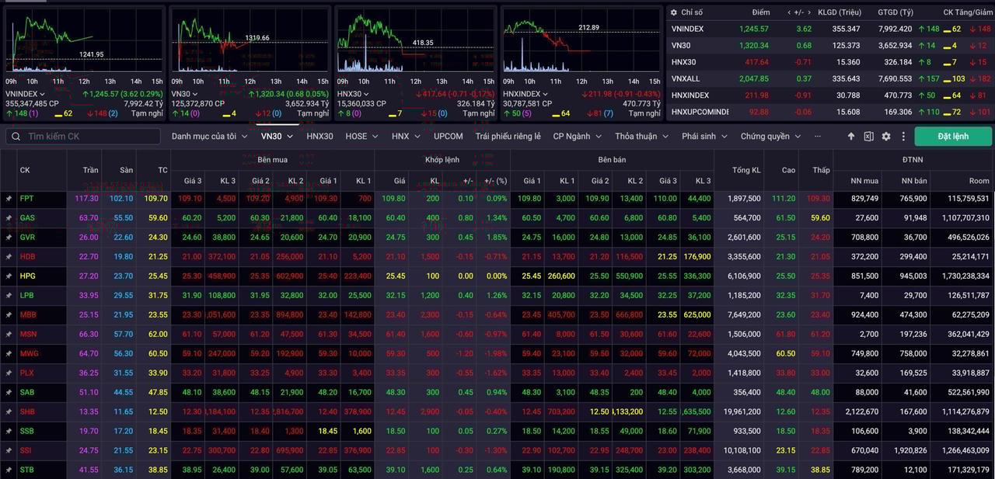Open the HOSE exchange dropdown
This screenshot has height=479, width=995.
[362, 136]
